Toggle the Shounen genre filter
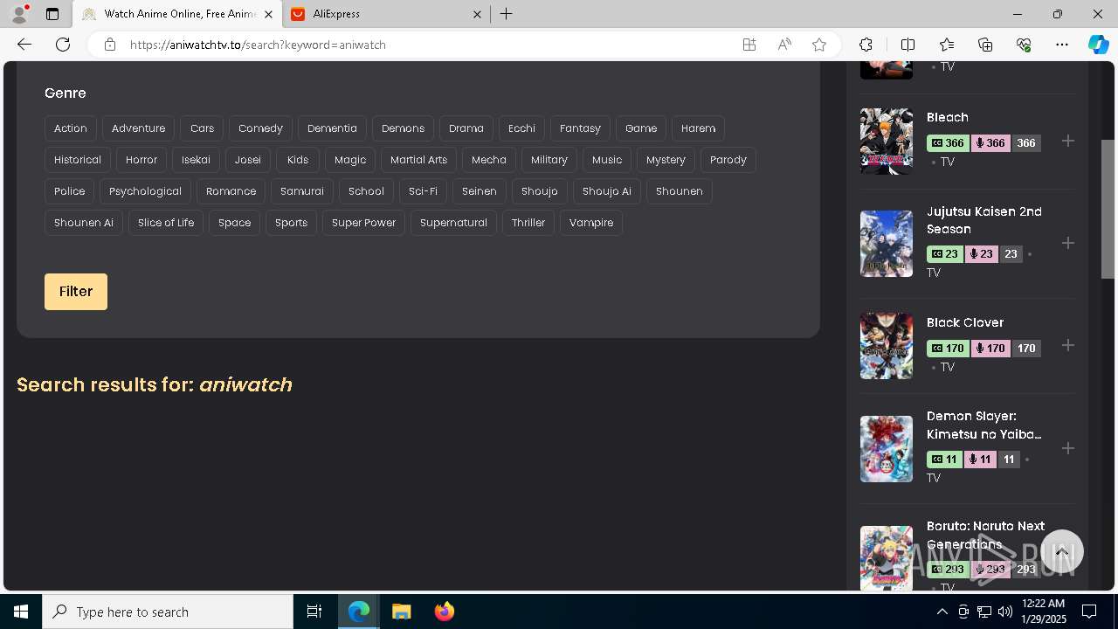The height and width of the screenshot is (629, 1118). (x=679, y=191)
